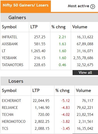Click the Losers LTP column header
Image resolution: width=98 pixels, height=134 pixels.
(36, 90)
